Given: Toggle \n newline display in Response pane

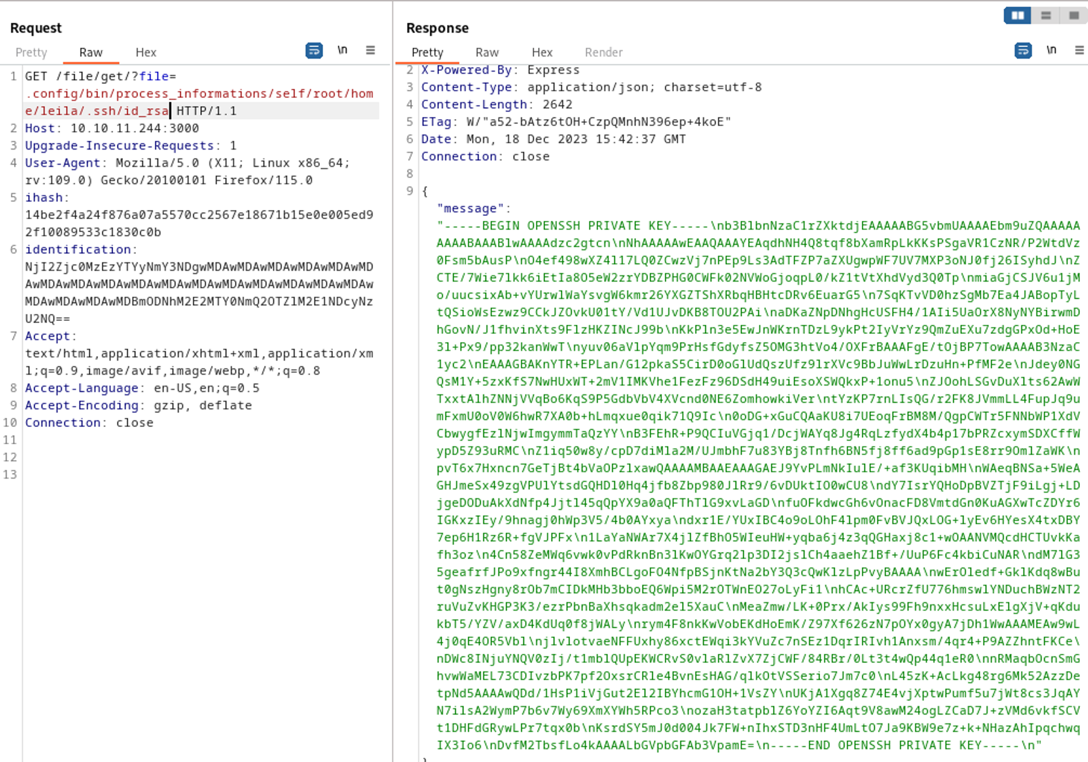Looking at the screenshot, I should tap(1051, 51).
